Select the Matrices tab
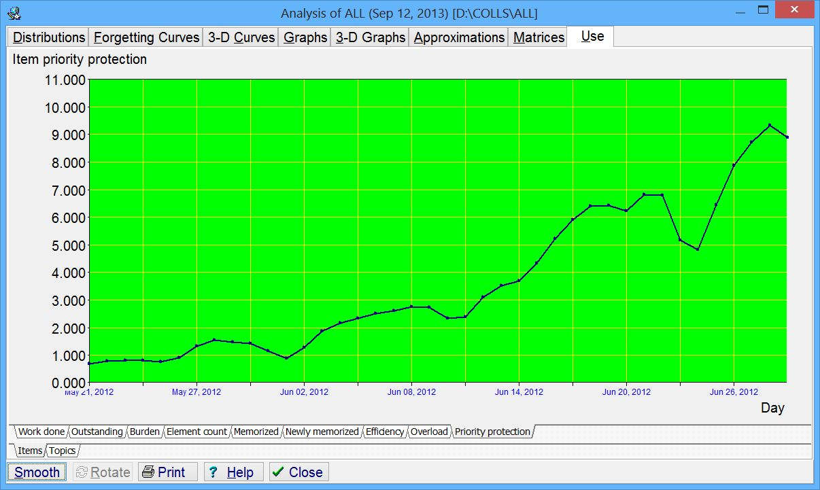Screen dimensions: 820x490 (539, 37)
